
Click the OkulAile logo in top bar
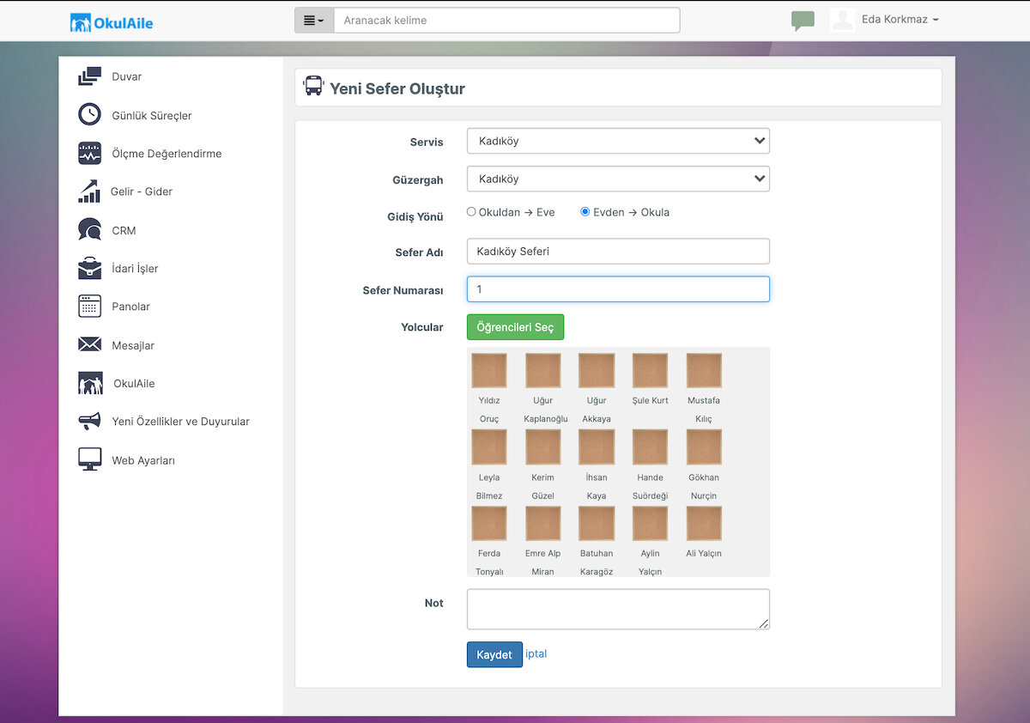pyautogui.click(x=112, y=22)
